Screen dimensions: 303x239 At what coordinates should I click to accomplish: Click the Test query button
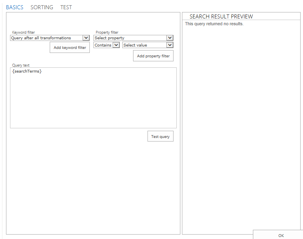tap(160, 136)
